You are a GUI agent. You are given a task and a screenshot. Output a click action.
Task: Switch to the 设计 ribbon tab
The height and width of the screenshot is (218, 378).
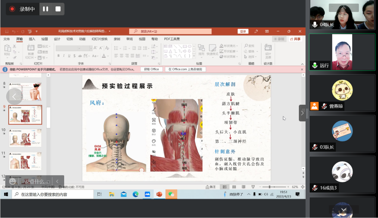click(57, 39)
